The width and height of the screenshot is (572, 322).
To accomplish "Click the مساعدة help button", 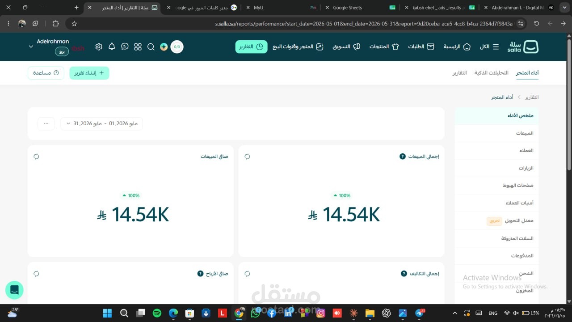I will click(x=46, y=73).
